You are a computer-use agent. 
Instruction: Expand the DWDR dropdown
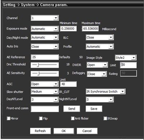97,65
